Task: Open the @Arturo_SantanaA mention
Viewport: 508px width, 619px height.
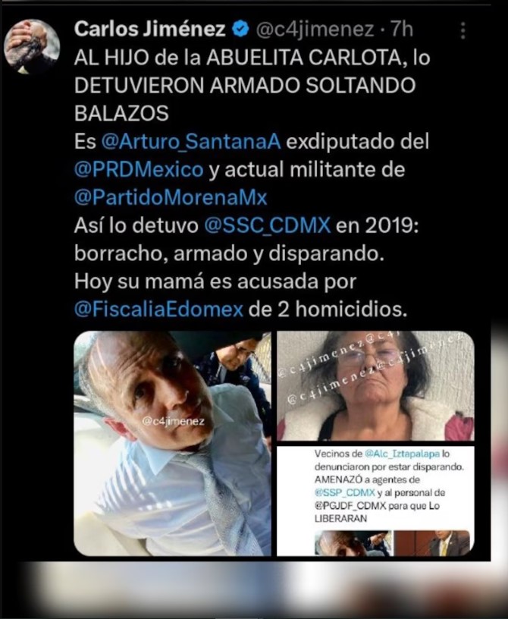Action: click(191, 142)
